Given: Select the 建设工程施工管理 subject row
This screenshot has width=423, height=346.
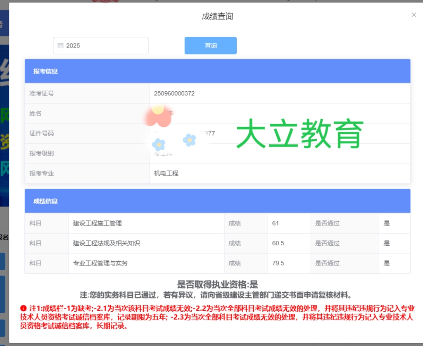Looking at the screenshot, I should (217, 223).
